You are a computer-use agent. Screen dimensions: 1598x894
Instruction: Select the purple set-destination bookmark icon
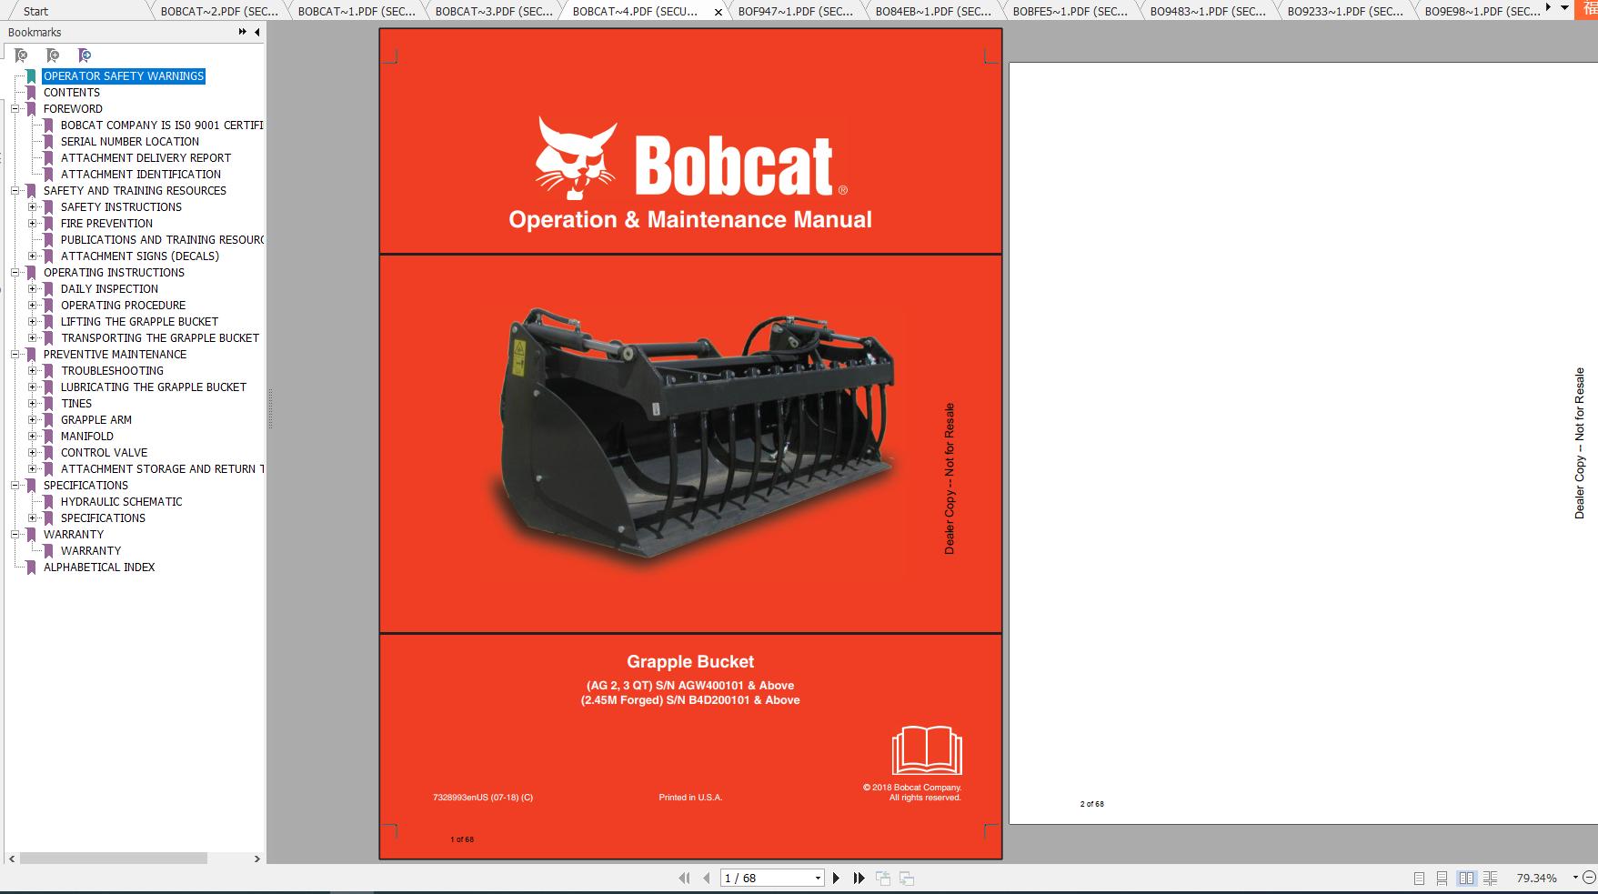coord(84,55)
